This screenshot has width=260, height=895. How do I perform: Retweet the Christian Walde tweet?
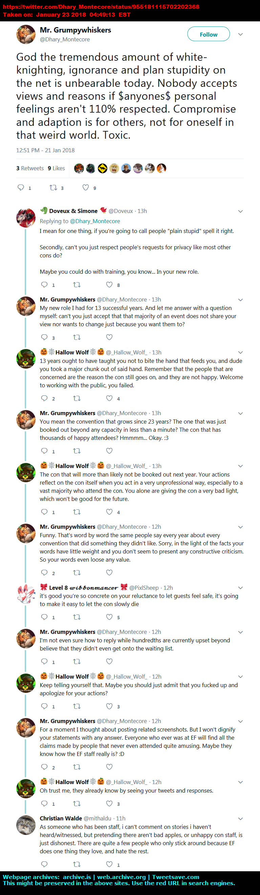click(x=77, y=864)
